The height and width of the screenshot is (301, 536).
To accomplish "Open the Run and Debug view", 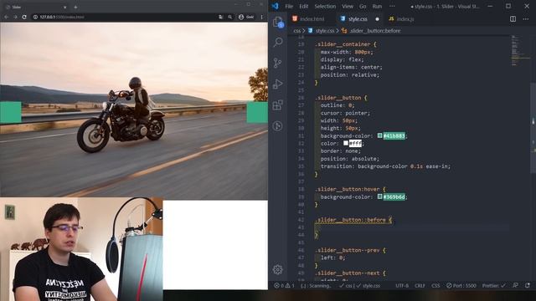I will 277,84.
